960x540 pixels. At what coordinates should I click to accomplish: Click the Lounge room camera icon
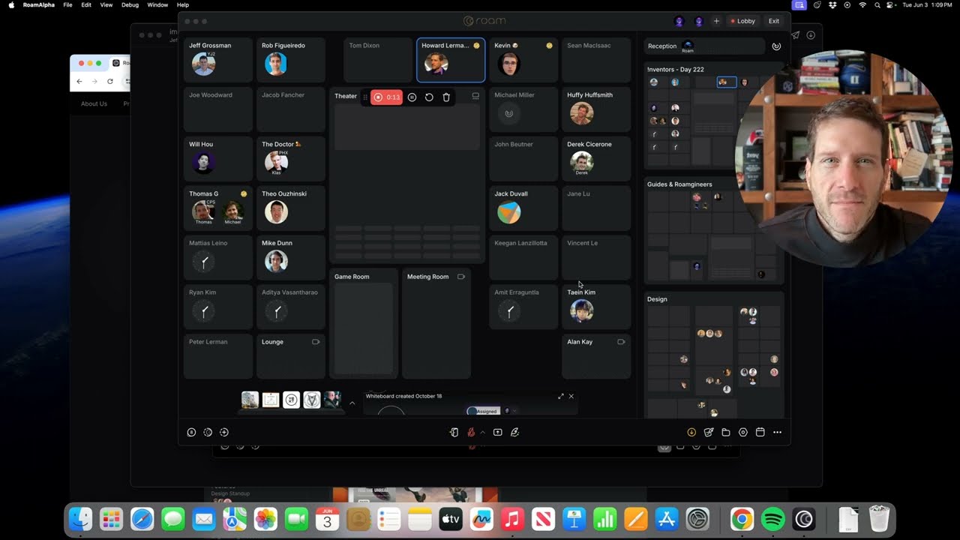pyautogui.click(x=316, y=342)
